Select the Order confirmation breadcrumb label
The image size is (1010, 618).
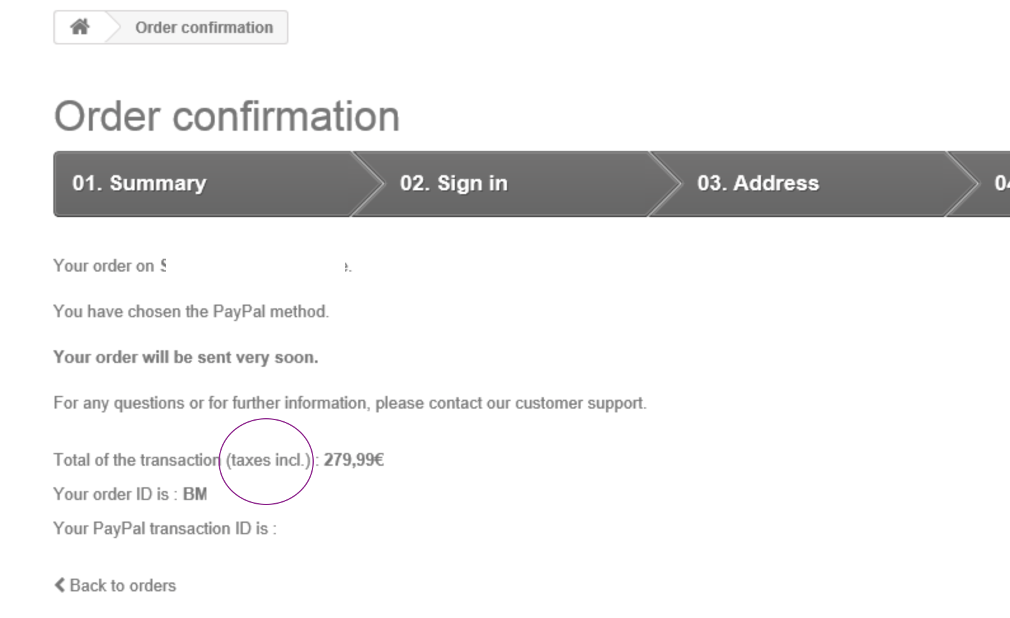pos(204,27)
